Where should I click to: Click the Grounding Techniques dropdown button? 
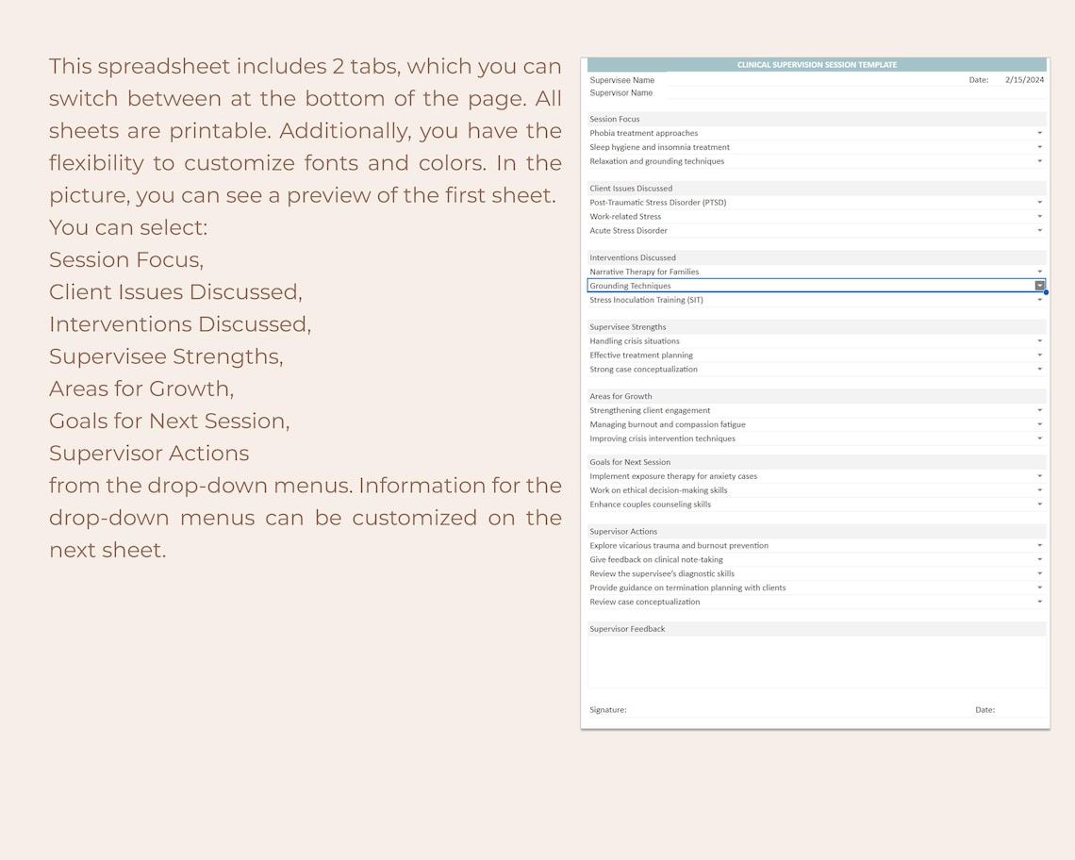(x=1039, y=285)
